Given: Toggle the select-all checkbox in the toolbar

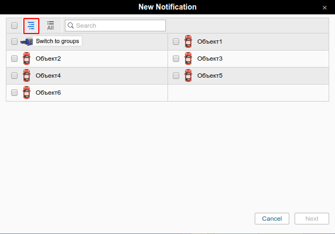Looking at the screenshot, I should tap(14, 26).
